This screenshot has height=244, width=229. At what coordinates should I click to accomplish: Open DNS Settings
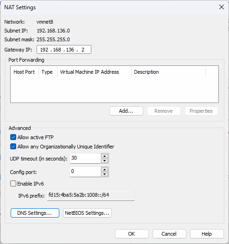[35, 213]
